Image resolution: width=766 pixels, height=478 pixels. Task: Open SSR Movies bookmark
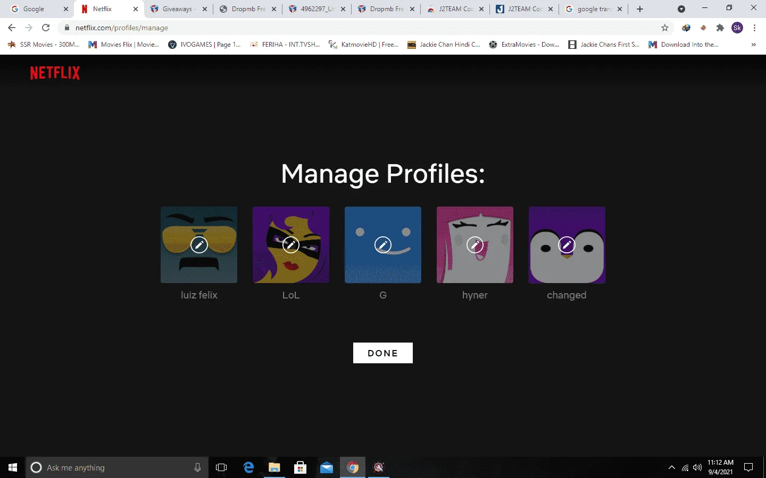[44, 45]
